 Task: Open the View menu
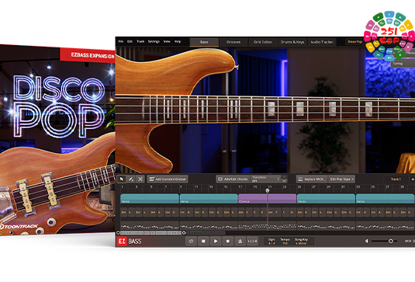pyautogui.click(x=167, y=42)
